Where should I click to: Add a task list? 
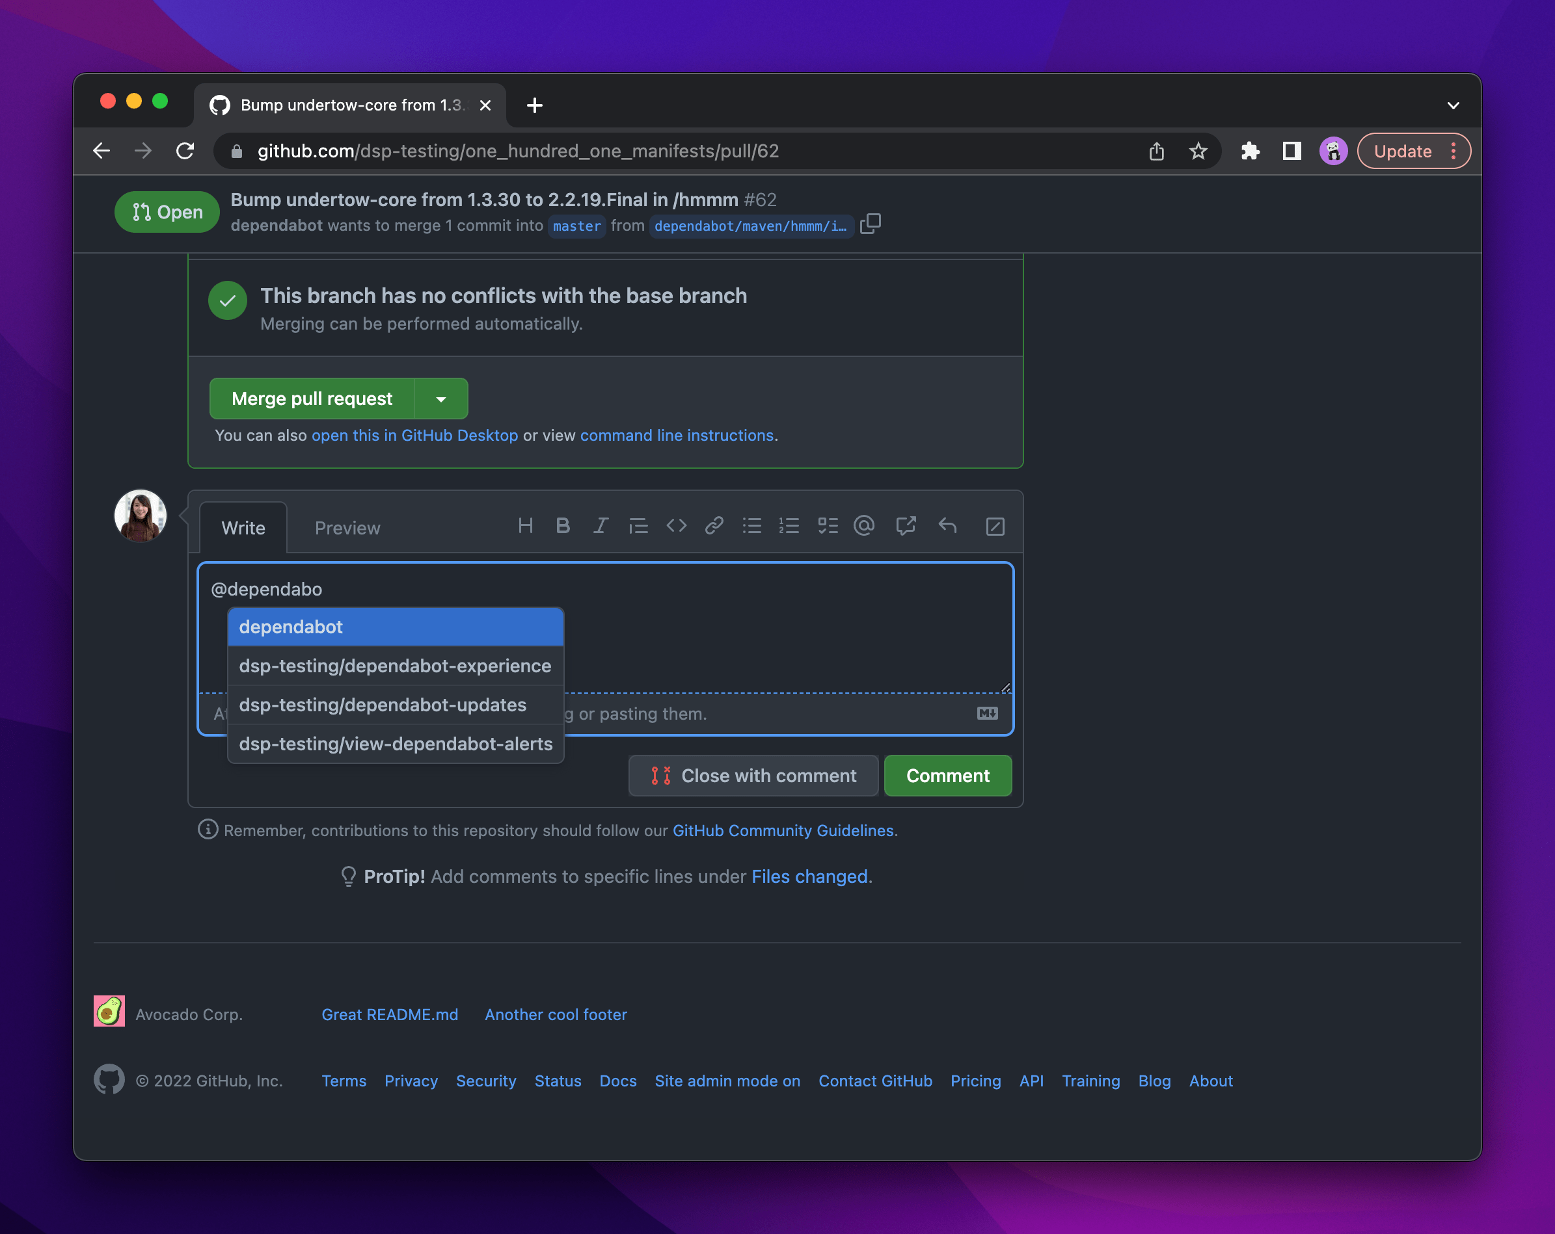pos(828,526)
